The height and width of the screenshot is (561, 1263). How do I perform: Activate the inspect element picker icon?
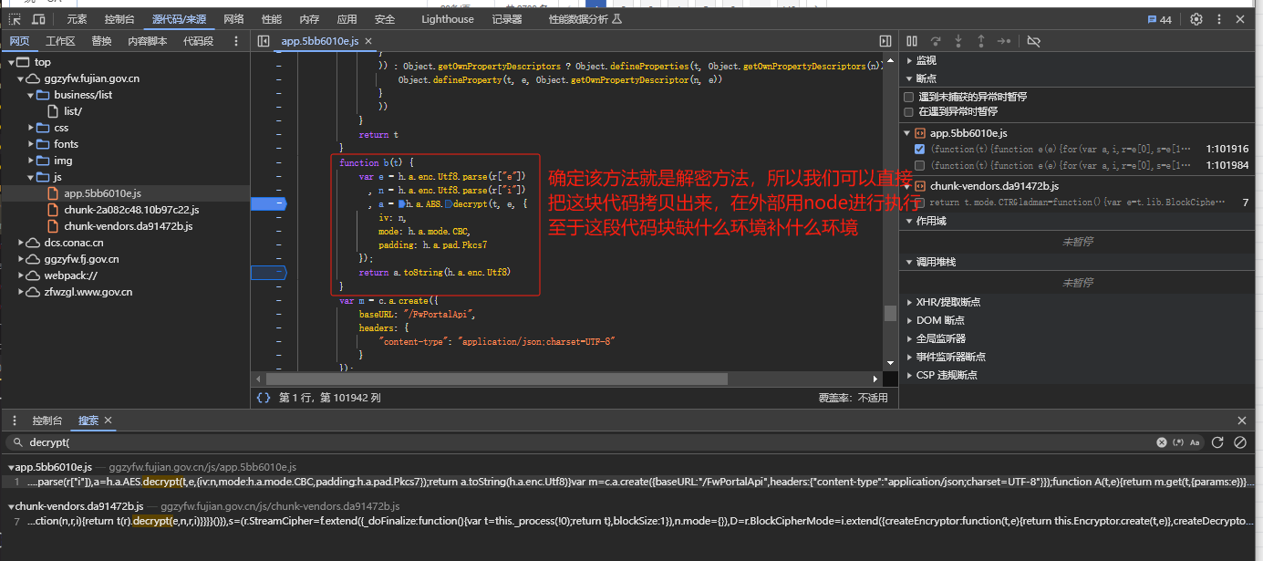15,19
